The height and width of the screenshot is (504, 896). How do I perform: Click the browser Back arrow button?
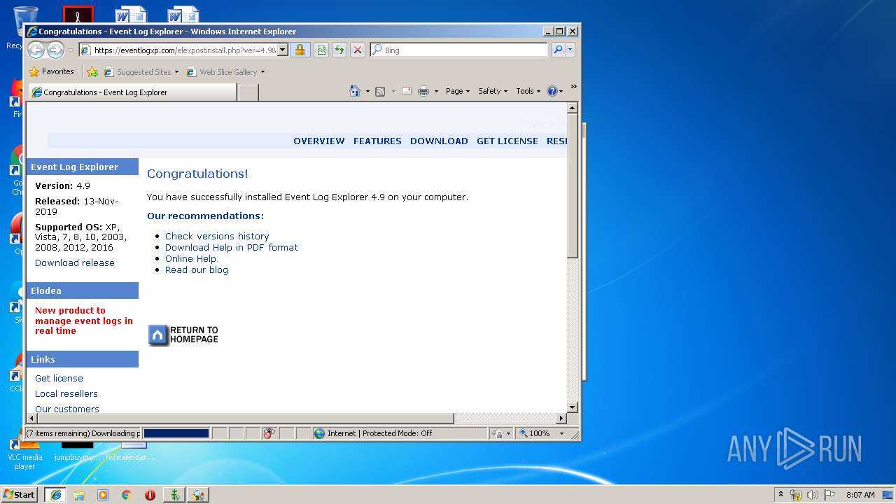pyautogui.click(x=36, y=50)
